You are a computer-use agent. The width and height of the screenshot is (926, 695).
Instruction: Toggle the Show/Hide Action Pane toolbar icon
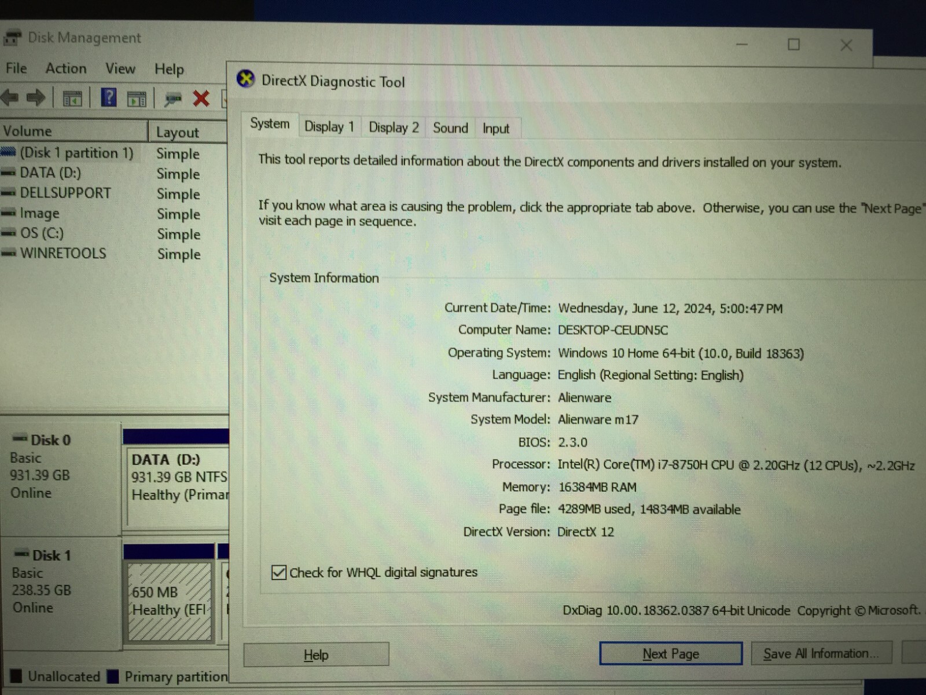[x=137, y=99]
